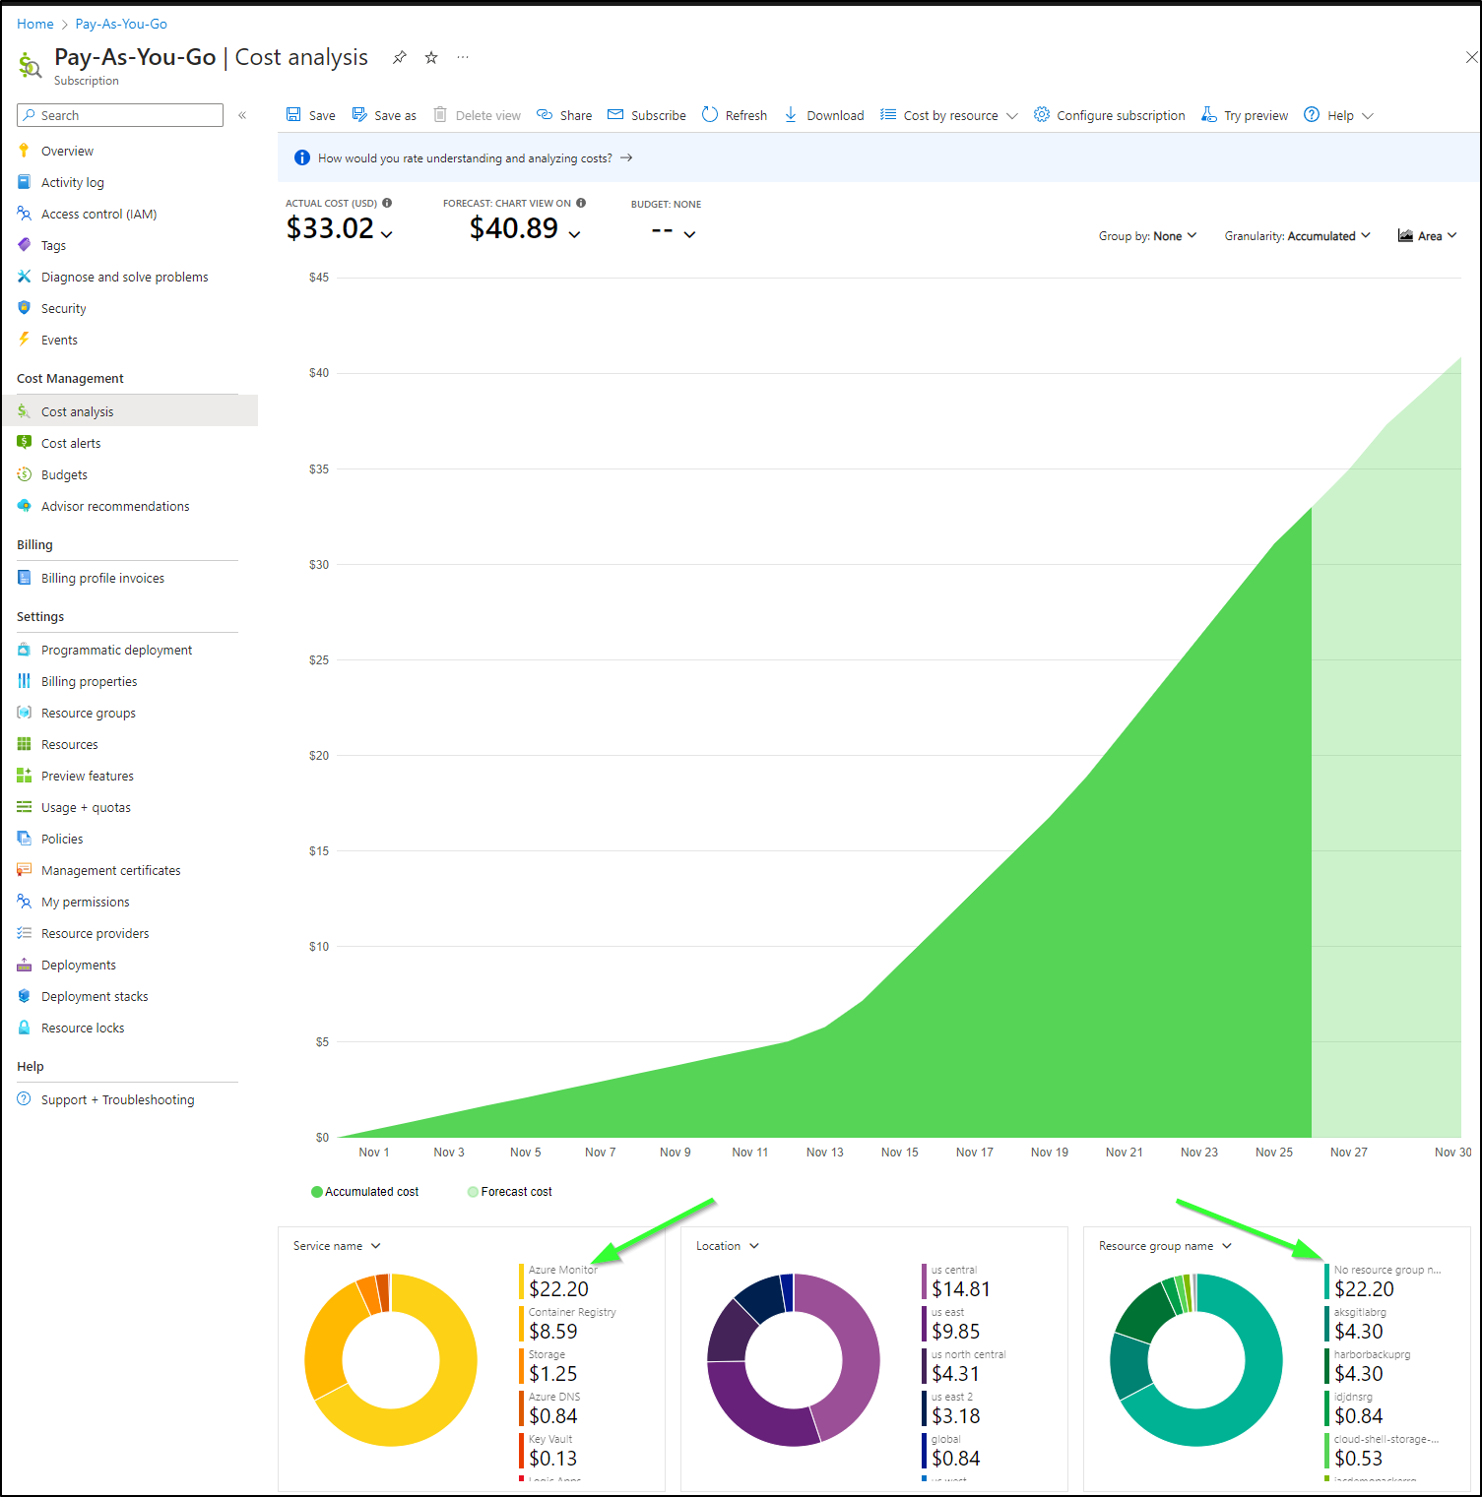This screenshot has width=1482, height=1497.
Task: Click the Help question mark icon
Action: (1312, 114)
